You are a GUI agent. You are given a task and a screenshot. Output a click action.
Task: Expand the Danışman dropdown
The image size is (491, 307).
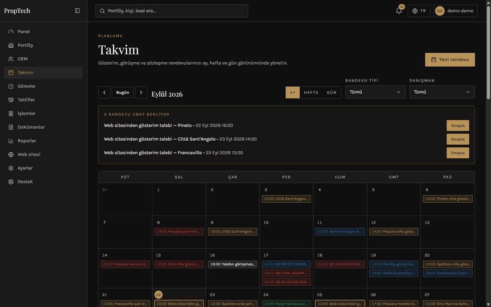click(442, 92)
